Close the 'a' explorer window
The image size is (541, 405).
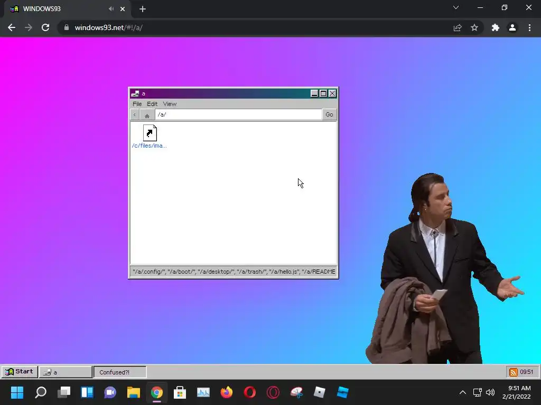(332, 93)
